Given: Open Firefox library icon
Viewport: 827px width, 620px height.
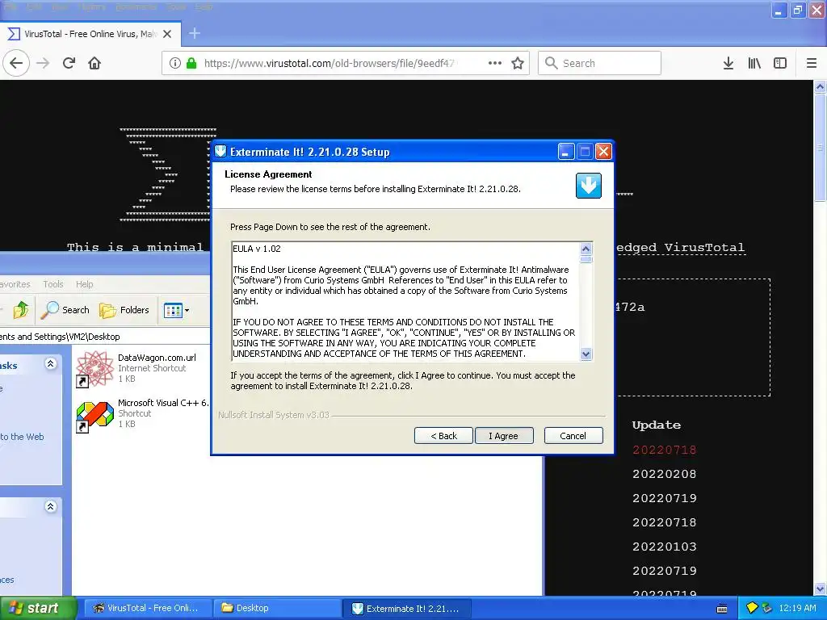Looking at the screenshot, I should [754, 63].
